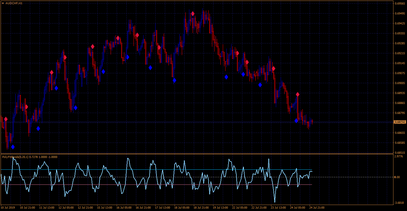Select the highlighted current price tag 0.68732
This screenshot has height=211, width=407.
[x=400, y=122]
